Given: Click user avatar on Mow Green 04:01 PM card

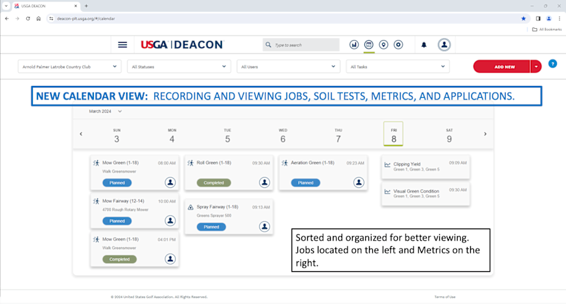Looking at the screenshot, I should pyautogui.click(x=170, y=259).
